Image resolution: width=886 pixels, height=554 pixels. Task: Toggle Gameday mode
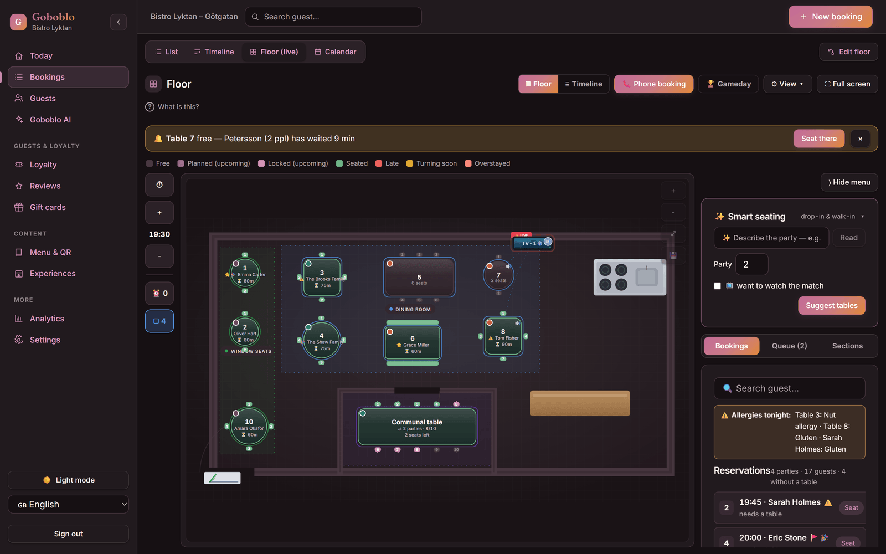pyautogui.click(x=728, y=84)
